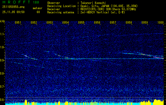This screenshot has width=166, height=105.
Task: Click the 0.6 kHz frequency label
Action: pos(2,100)
